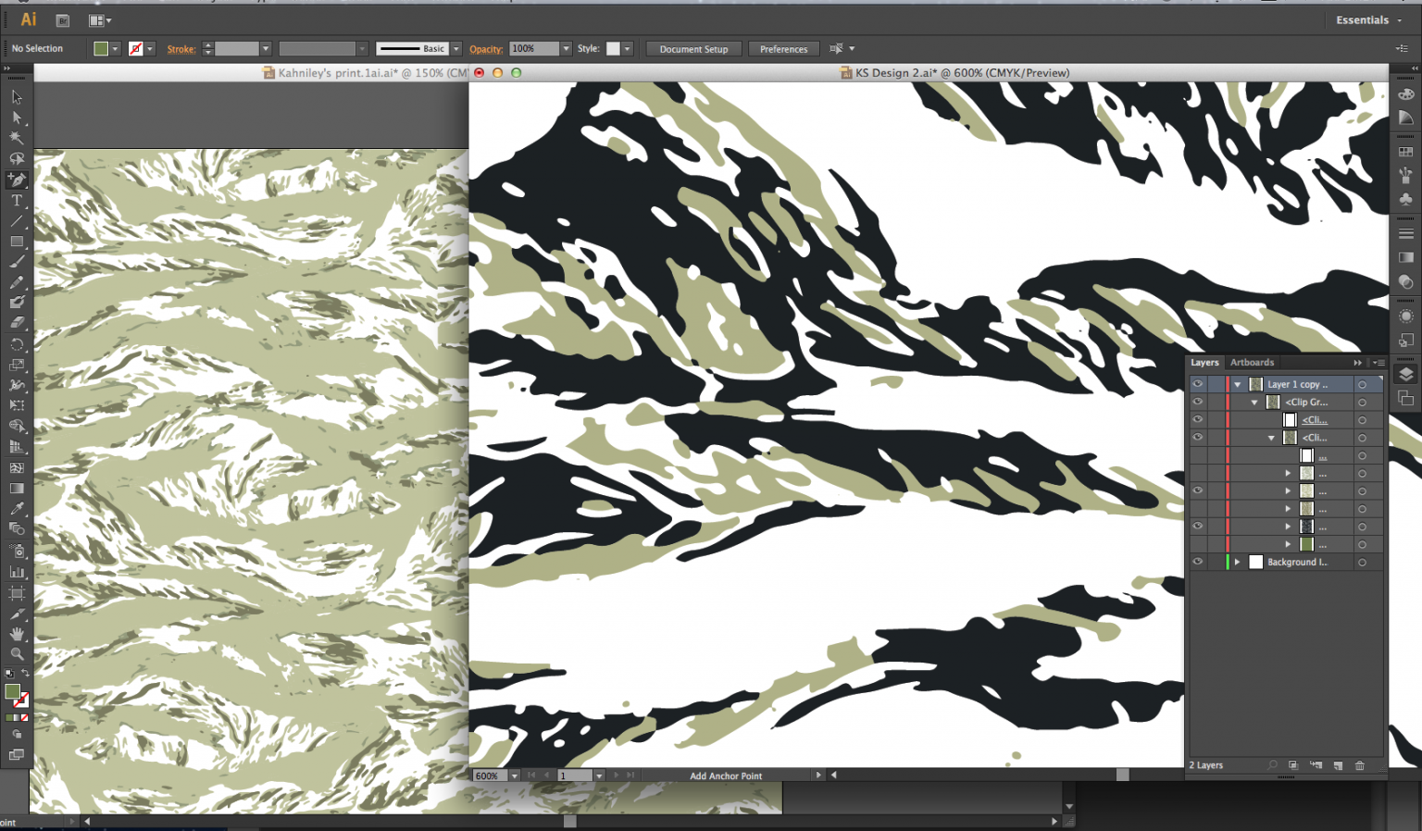
Task: Grab the Hand tool
Action: click(x=16, y=634)
